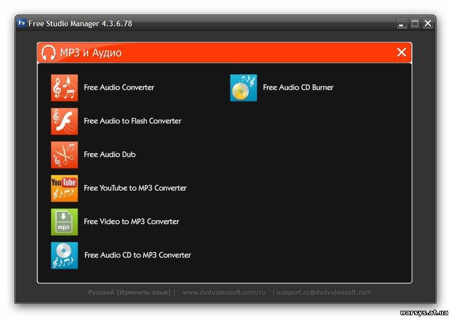Close the Free Studio Manager window

tap(428, 23)
